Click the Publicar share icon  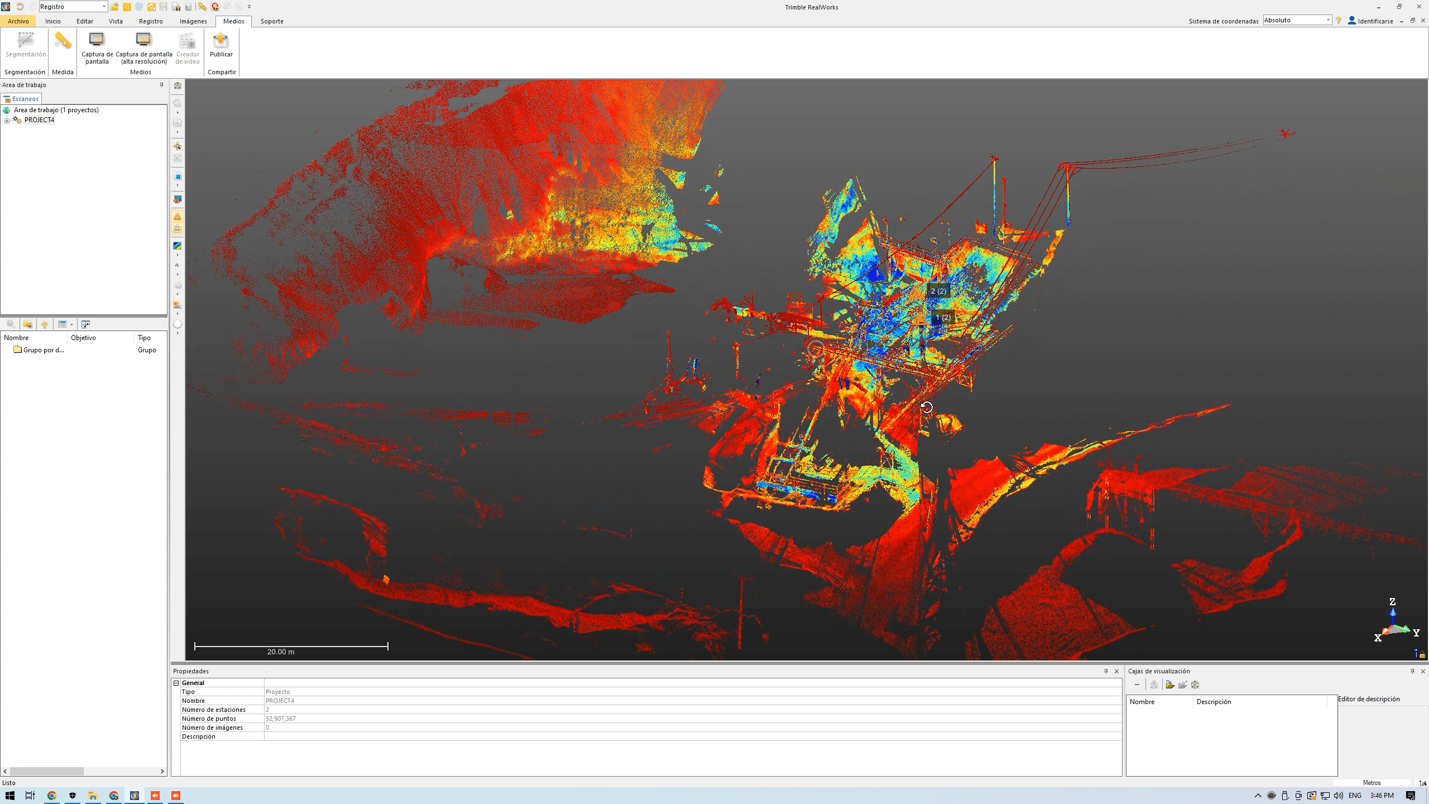(221, 41)
